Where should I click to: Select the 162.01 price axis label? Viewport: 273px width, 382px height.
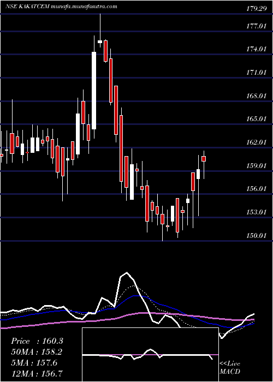[x=256, y=142]
